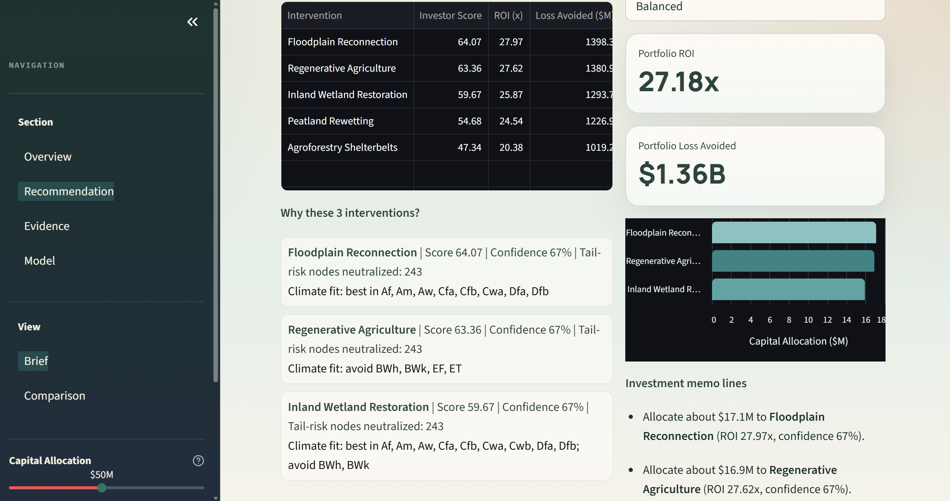Select Overview section option
The image size is (950, 501).
(x=48, y=157)
